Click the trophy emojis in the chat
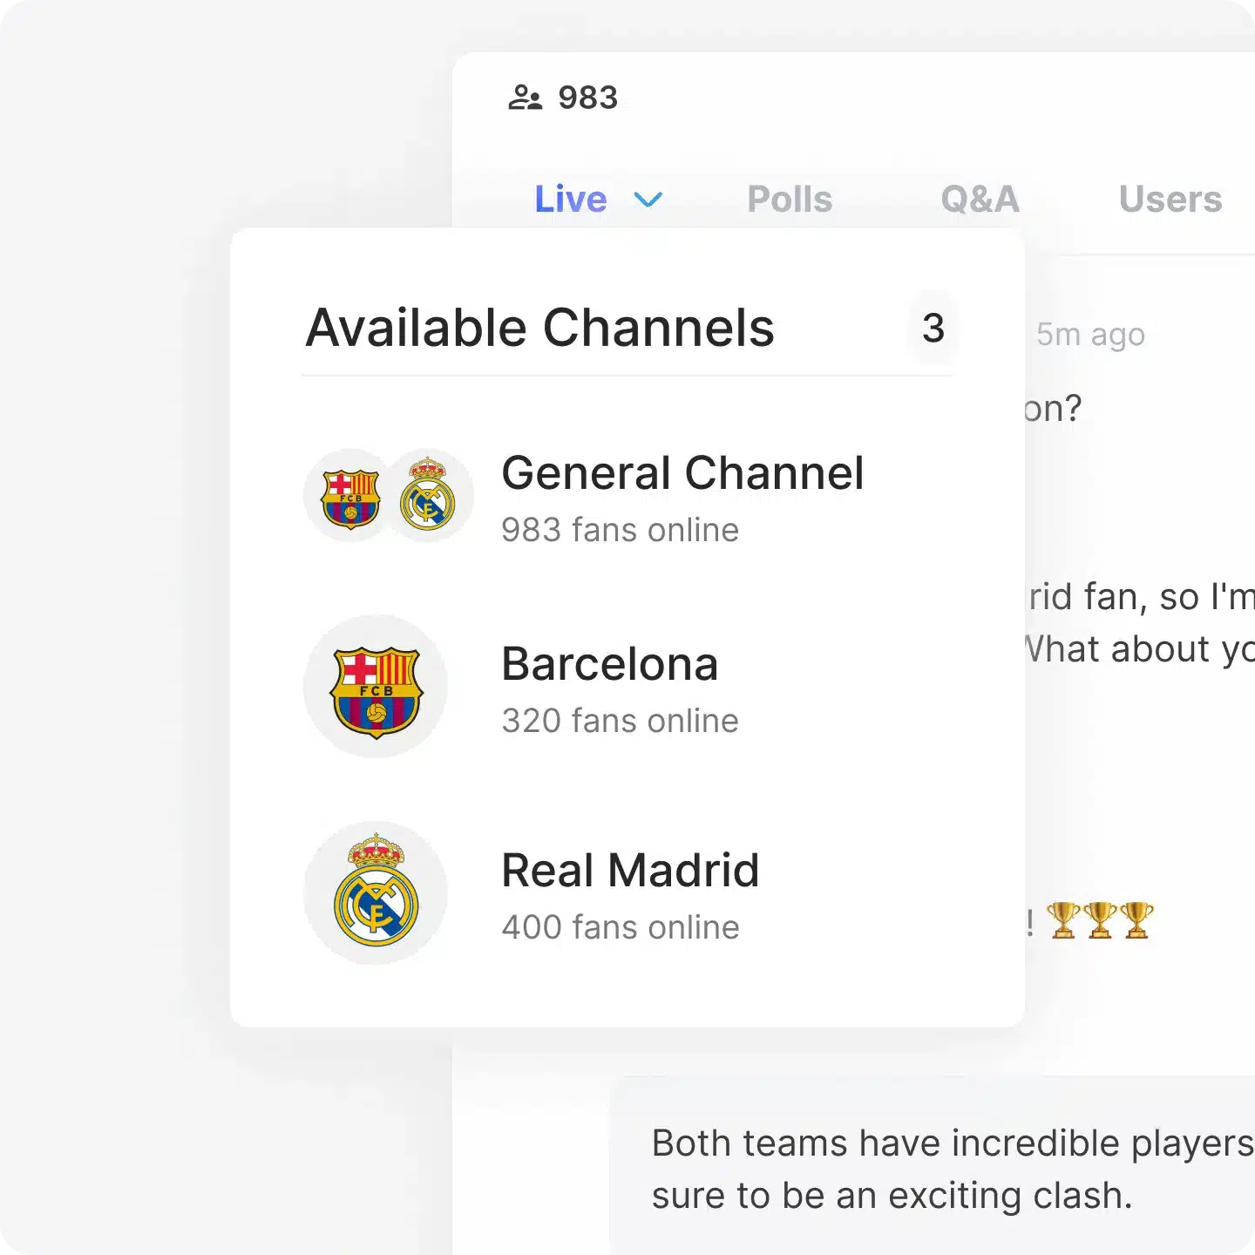This screenshot has height=1255, width=1255. [x=1099, y=920]
